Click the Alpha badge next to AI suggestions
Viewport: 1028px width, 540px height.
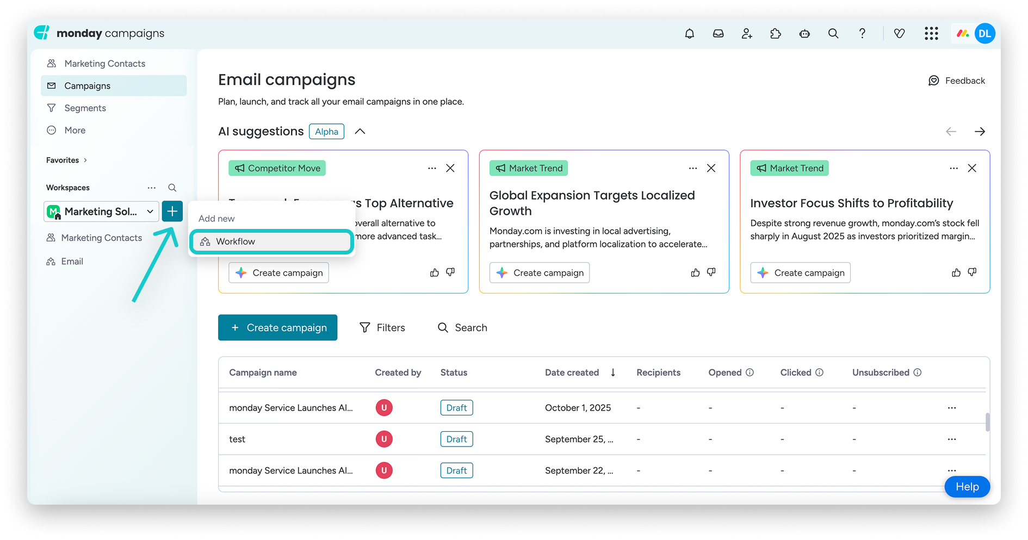point(326,132)
